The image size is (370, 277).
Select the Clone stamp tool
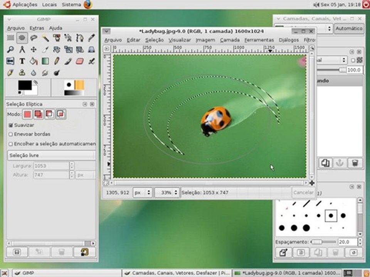(22, 73)
